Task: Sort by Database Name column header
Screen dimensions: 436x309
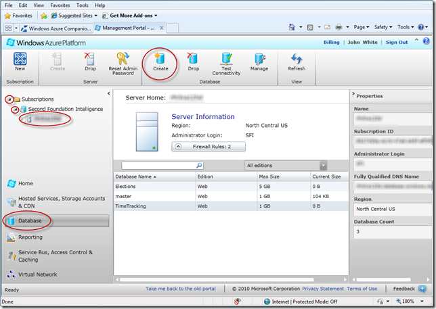Action: pyautogui.click(x=154, y=176)
